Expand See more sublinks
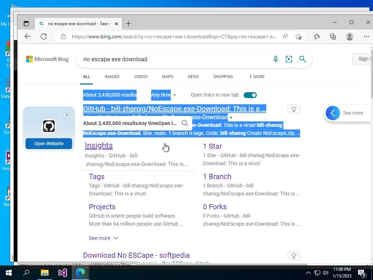The image size is (373, 280). click(x=103, y=238)
